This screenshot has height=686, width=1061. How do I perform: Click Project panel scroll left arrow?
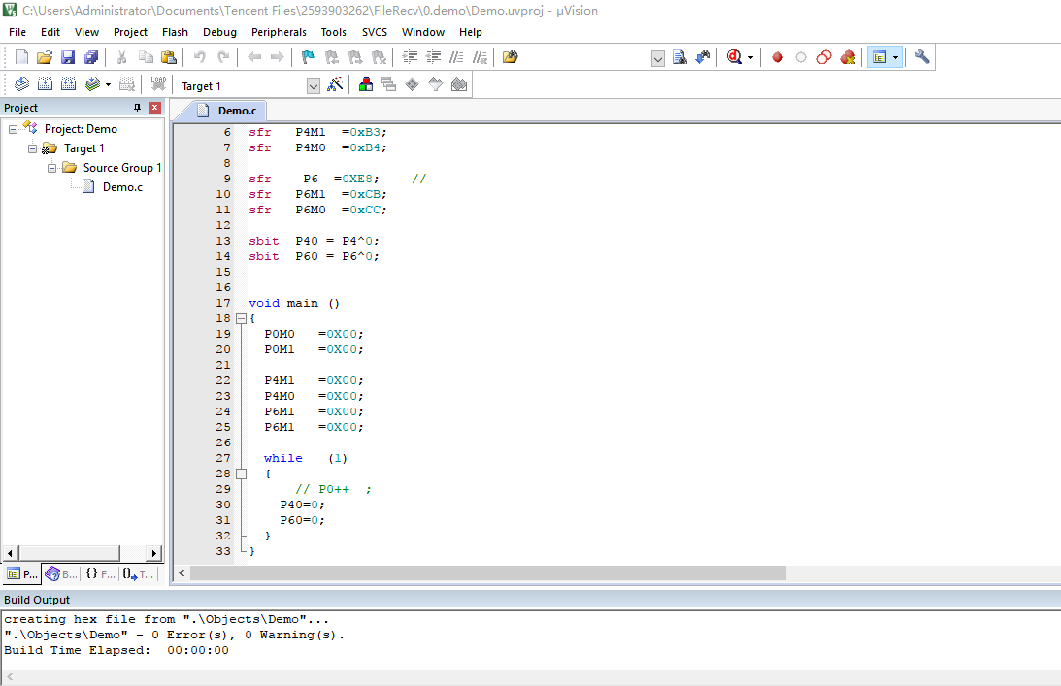[10, 553]
